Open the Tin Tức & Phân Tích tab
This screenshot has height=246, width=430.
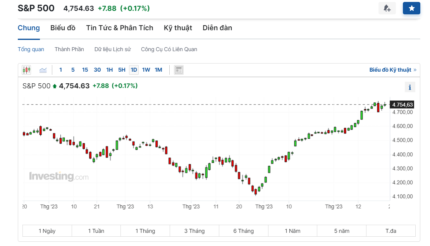(x=120, y=28)
